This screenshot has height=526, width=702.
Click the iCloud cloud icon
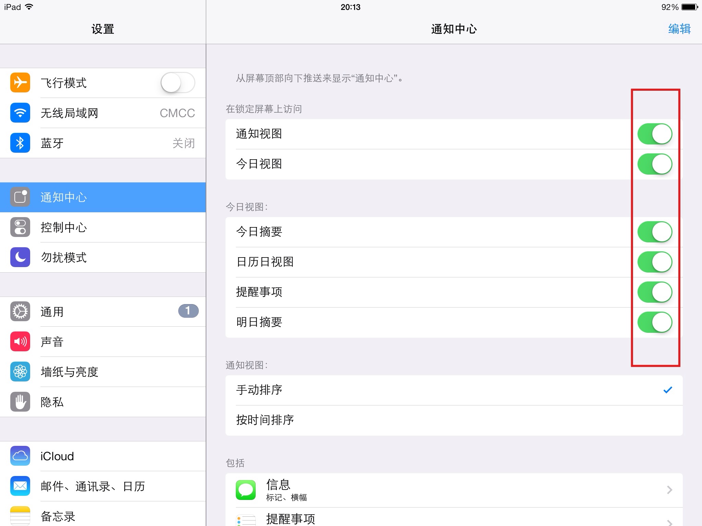[20, 456]
